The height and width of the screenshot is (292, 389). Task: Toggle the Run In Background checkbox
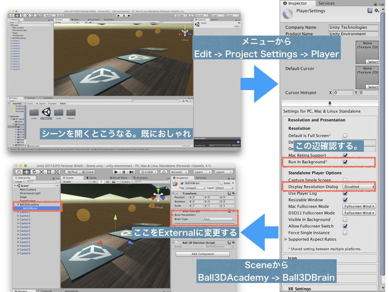coord(345,162)
